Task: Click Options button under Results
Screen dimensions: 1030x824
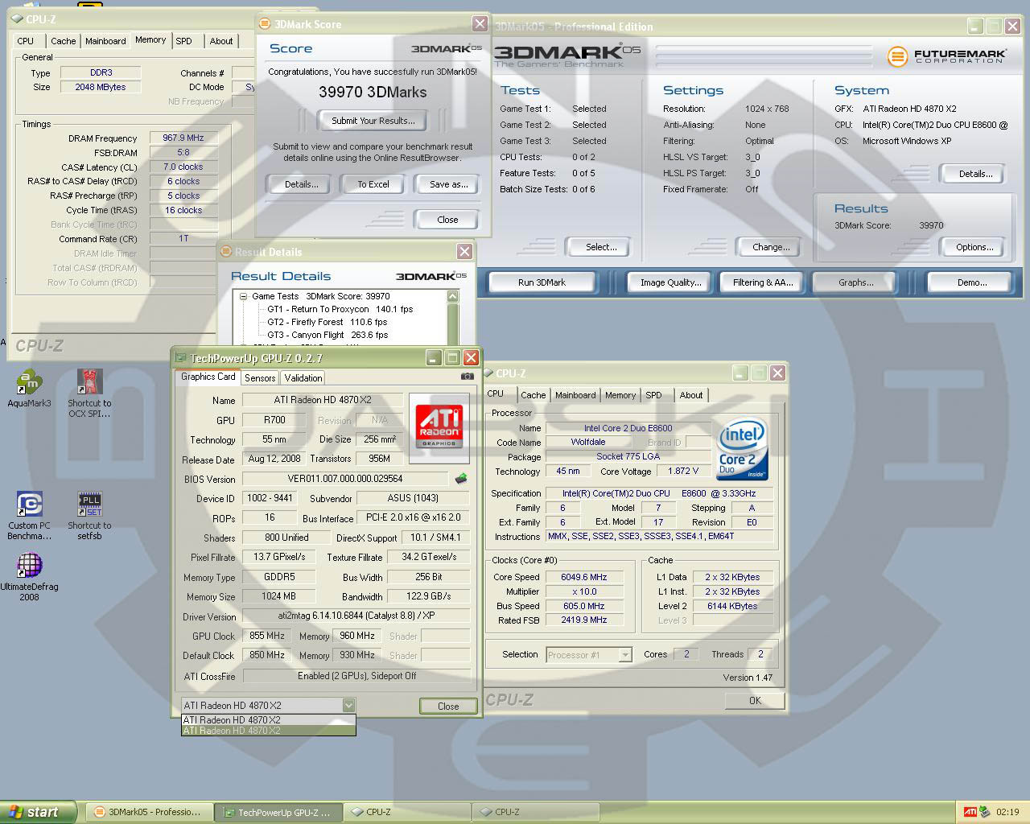Action: click(x=974, y=247)
